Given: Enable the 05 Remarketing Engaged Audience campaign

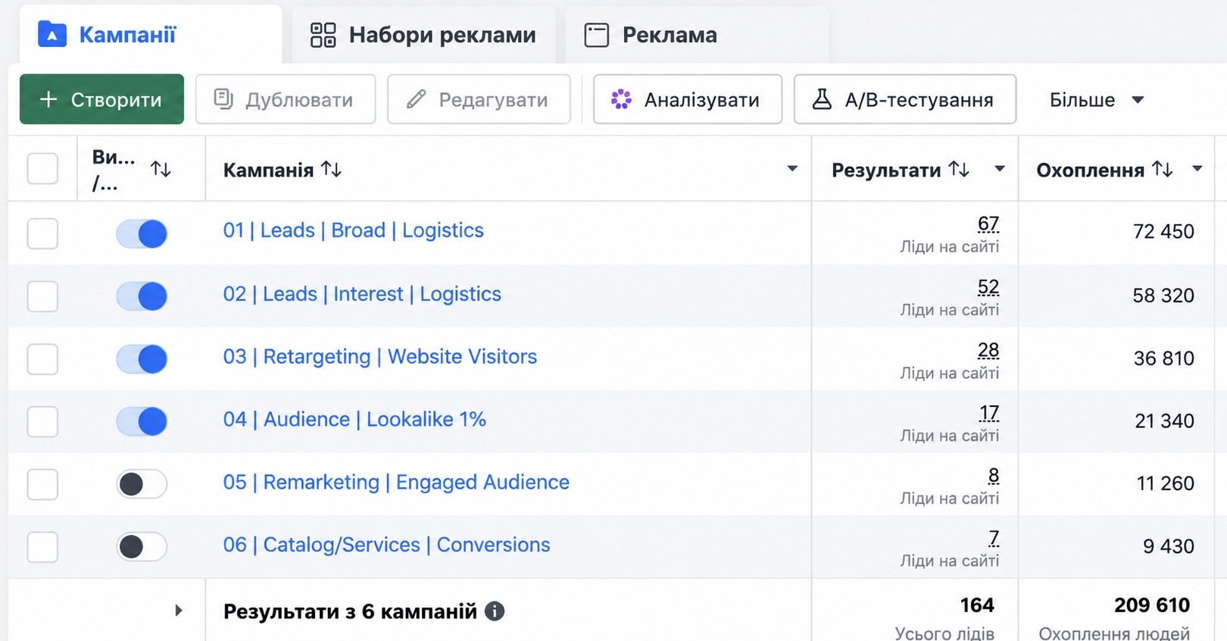Looking at the screenshot, I should pyautogui.click(x=142, y=483).
